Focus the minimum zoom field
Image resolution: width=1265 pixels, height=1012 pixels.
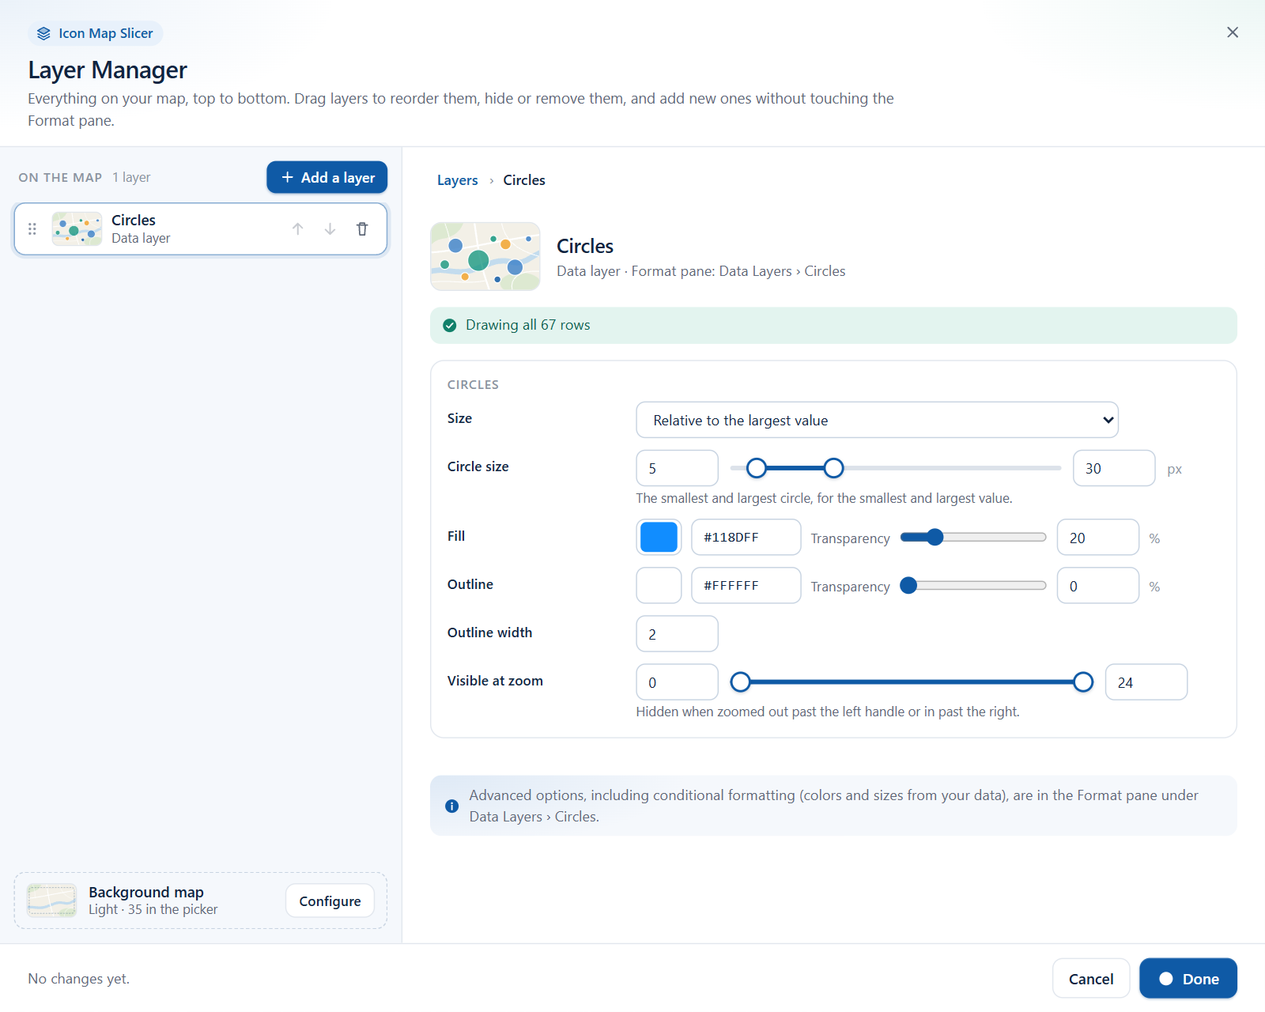pos(677,682)
